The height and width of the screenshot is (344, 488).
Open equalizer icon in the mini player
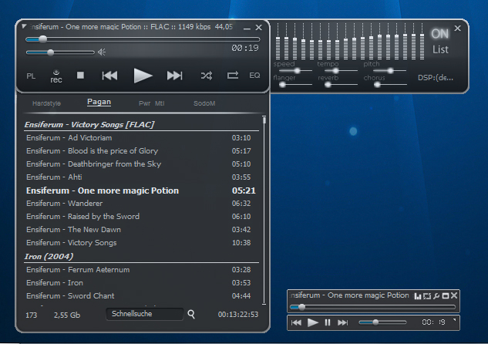(418, 296)
